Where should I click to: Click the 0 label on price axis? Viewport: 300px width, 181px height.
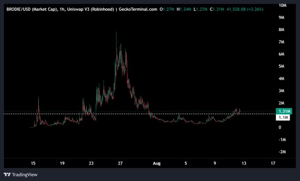click(280, 127)
